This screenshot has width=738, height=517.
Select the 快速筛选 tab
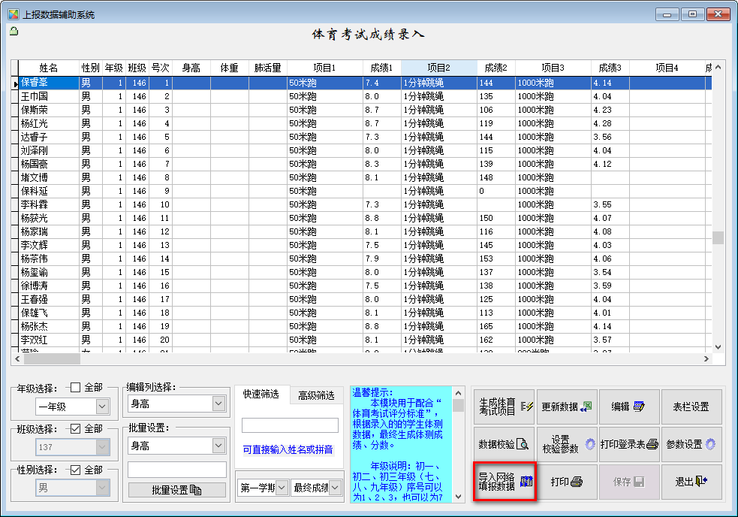pos(261,395)
